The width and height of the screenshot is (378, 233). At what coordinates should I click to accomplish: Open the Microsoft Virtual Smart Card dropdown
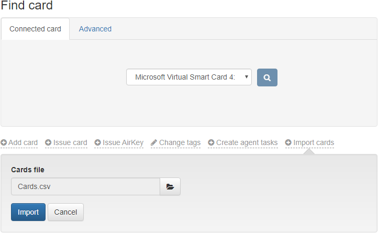point(189,77)
